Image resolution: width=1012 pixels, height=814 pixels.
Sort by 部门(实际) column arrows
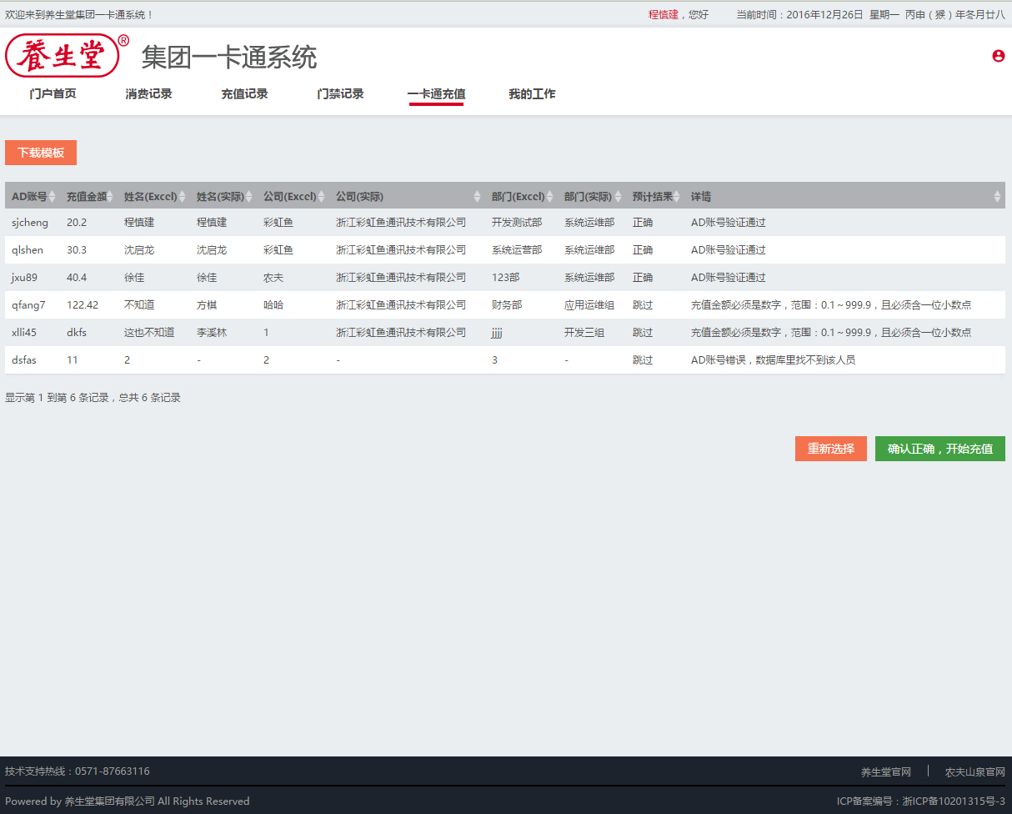click(618, 197)
